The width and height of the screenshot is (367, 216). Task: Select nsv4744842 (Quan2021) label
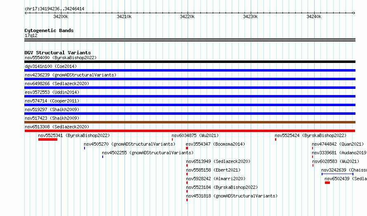pos(338,144)
